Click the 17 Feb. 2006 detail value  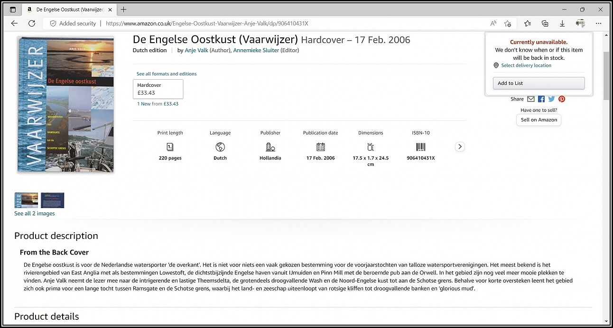321,158
